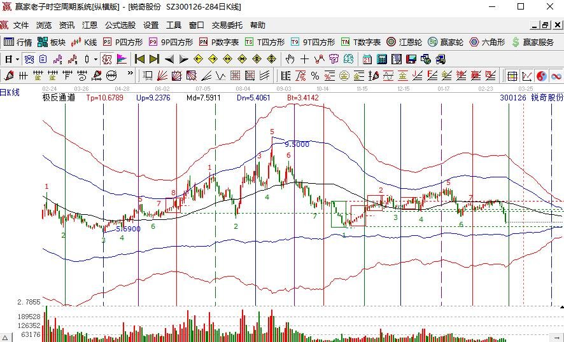Select the red pencil drawing tool
The width and height of the screenshot is (564, 342).
9,76
